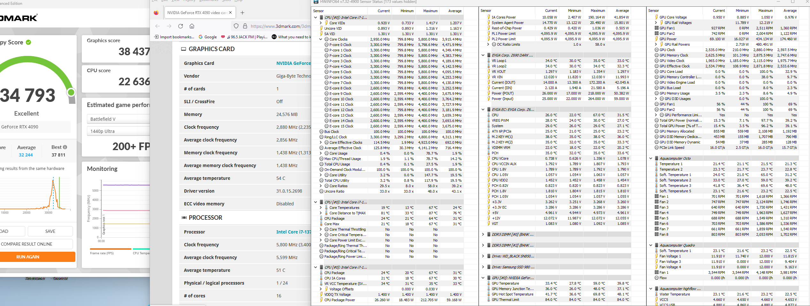Click the circle icon beside Flow sensor

click(657, 278)
